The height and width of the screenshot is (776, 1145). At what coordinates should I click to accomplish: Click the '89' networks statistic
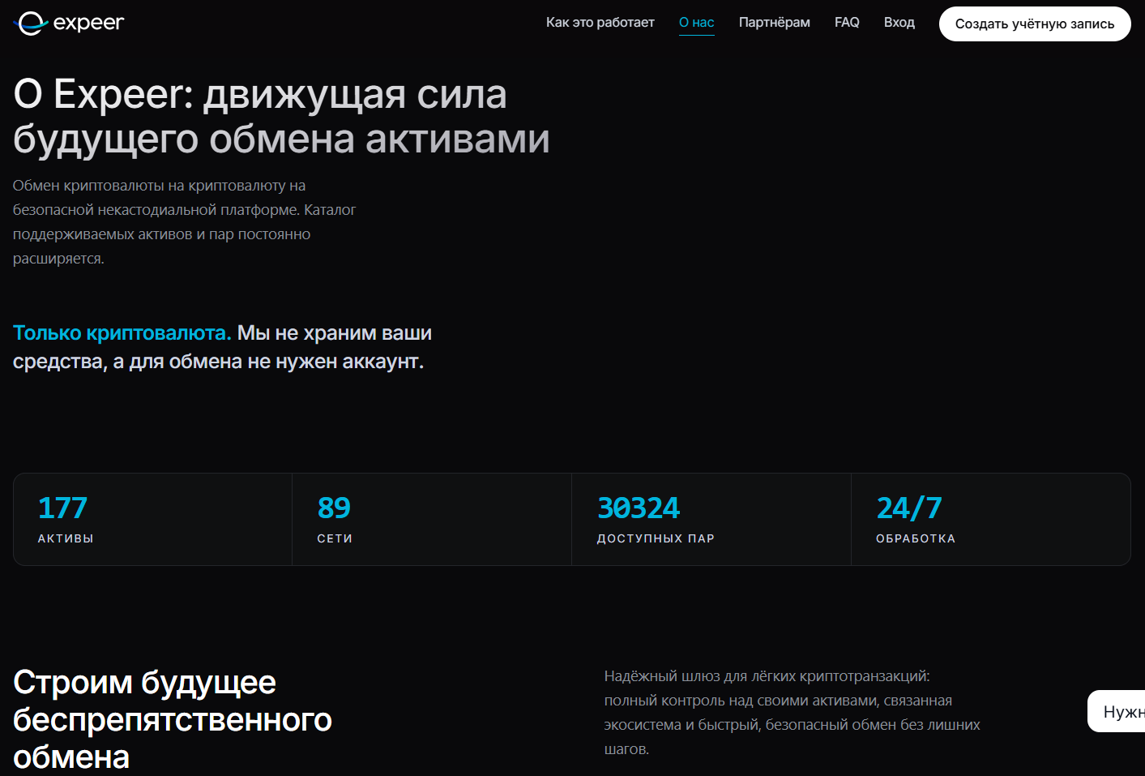click(334, 508)
